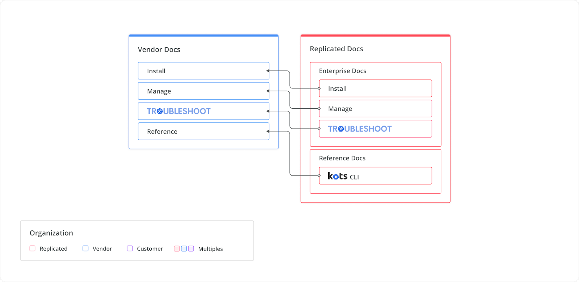The height and width of the screenshot is (282, 579).
Task: Click the Customer legend label
Action: [x=150, y=249]
